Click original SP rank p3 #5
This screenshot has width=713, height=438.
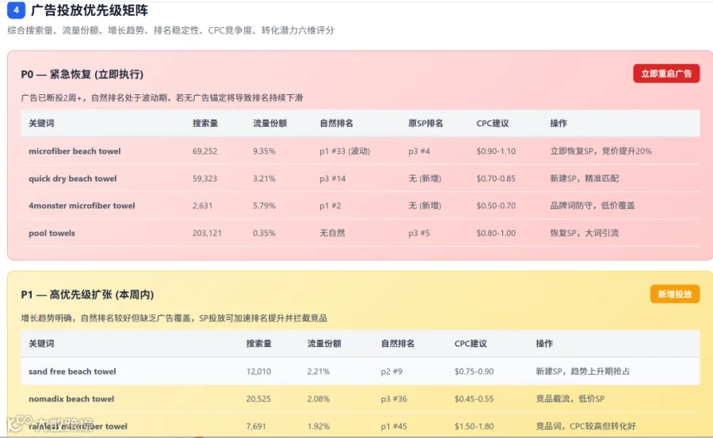tap(419, 233)
